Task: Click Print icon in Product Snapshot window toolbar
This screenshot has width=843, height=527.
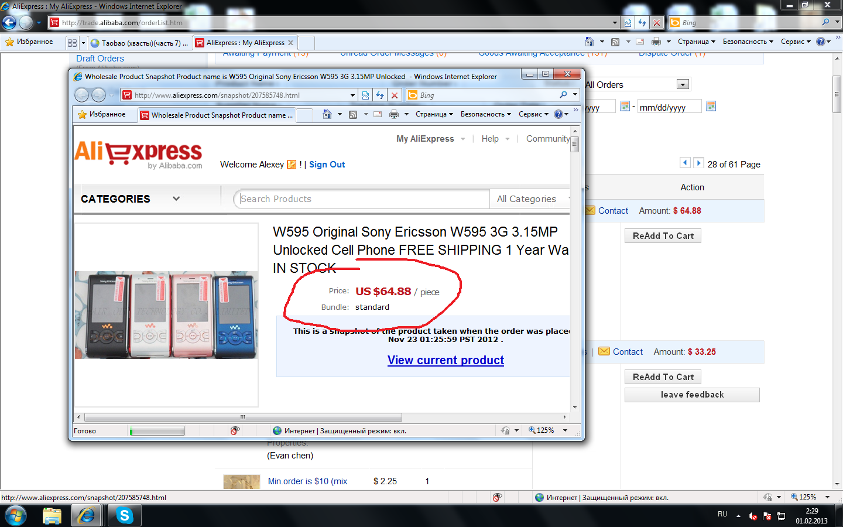Action: coord(394,114)
